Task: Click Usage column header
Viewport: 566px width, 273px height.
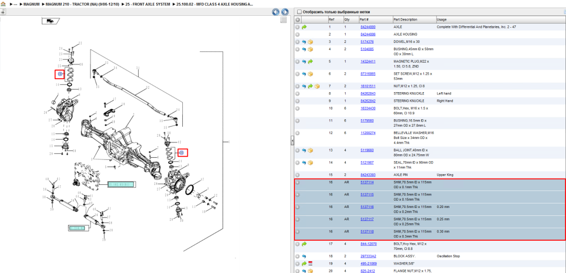Action: [500, 19]
